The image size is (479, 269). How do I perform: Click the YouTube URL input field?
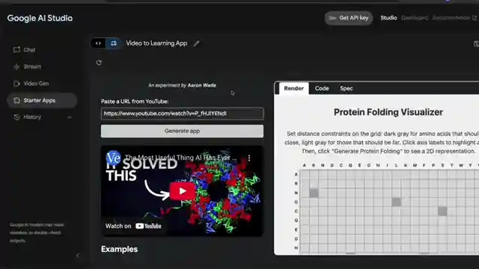182,114
